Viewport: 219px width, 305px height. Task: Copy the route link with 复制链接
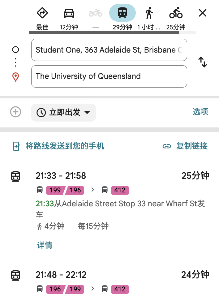(185, 146)
